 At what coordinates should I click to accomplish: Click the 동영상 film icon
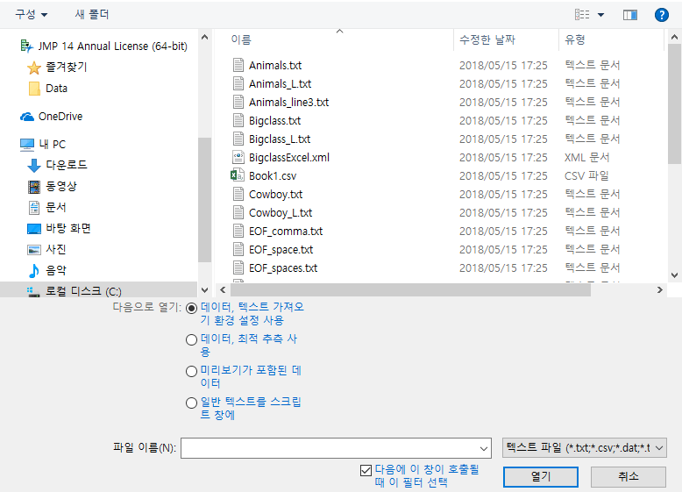point(34,187)
